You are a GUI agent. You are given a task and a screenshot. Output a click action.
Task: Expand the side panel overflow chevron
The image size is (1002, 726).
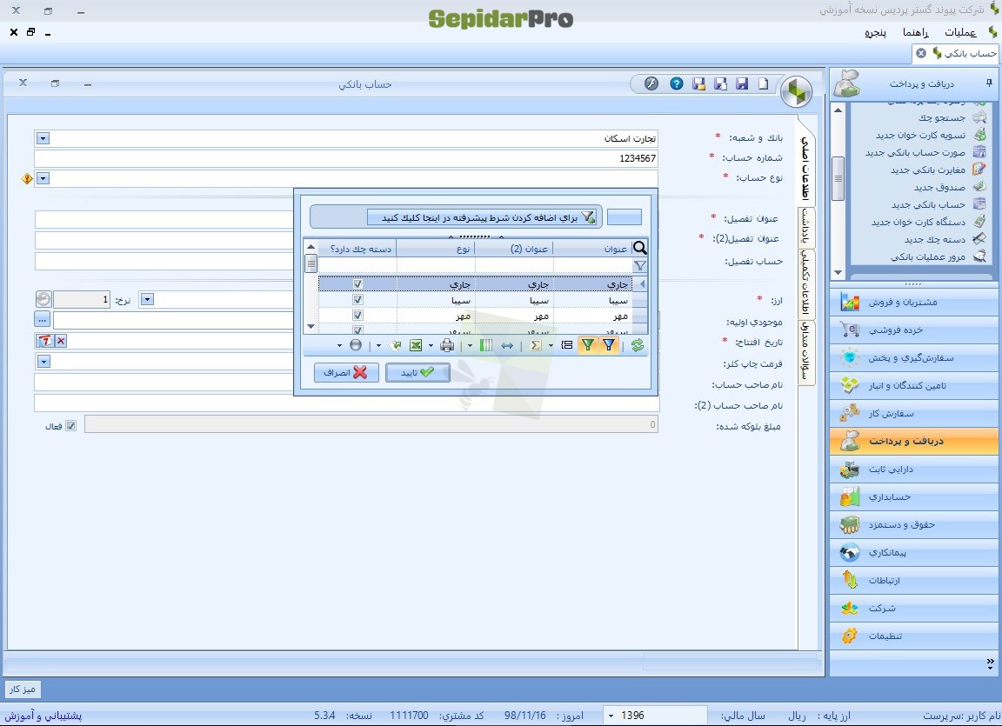[990, 664]
